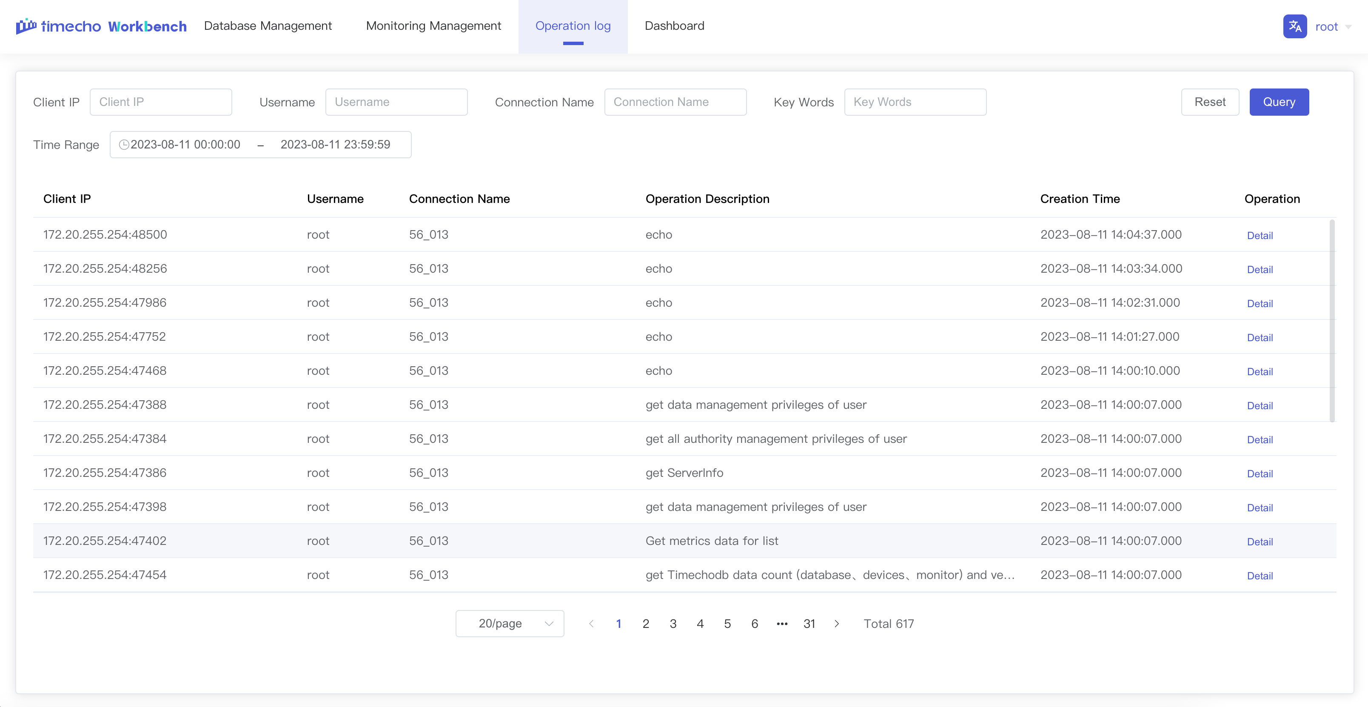Go to next page arrow

836,624
